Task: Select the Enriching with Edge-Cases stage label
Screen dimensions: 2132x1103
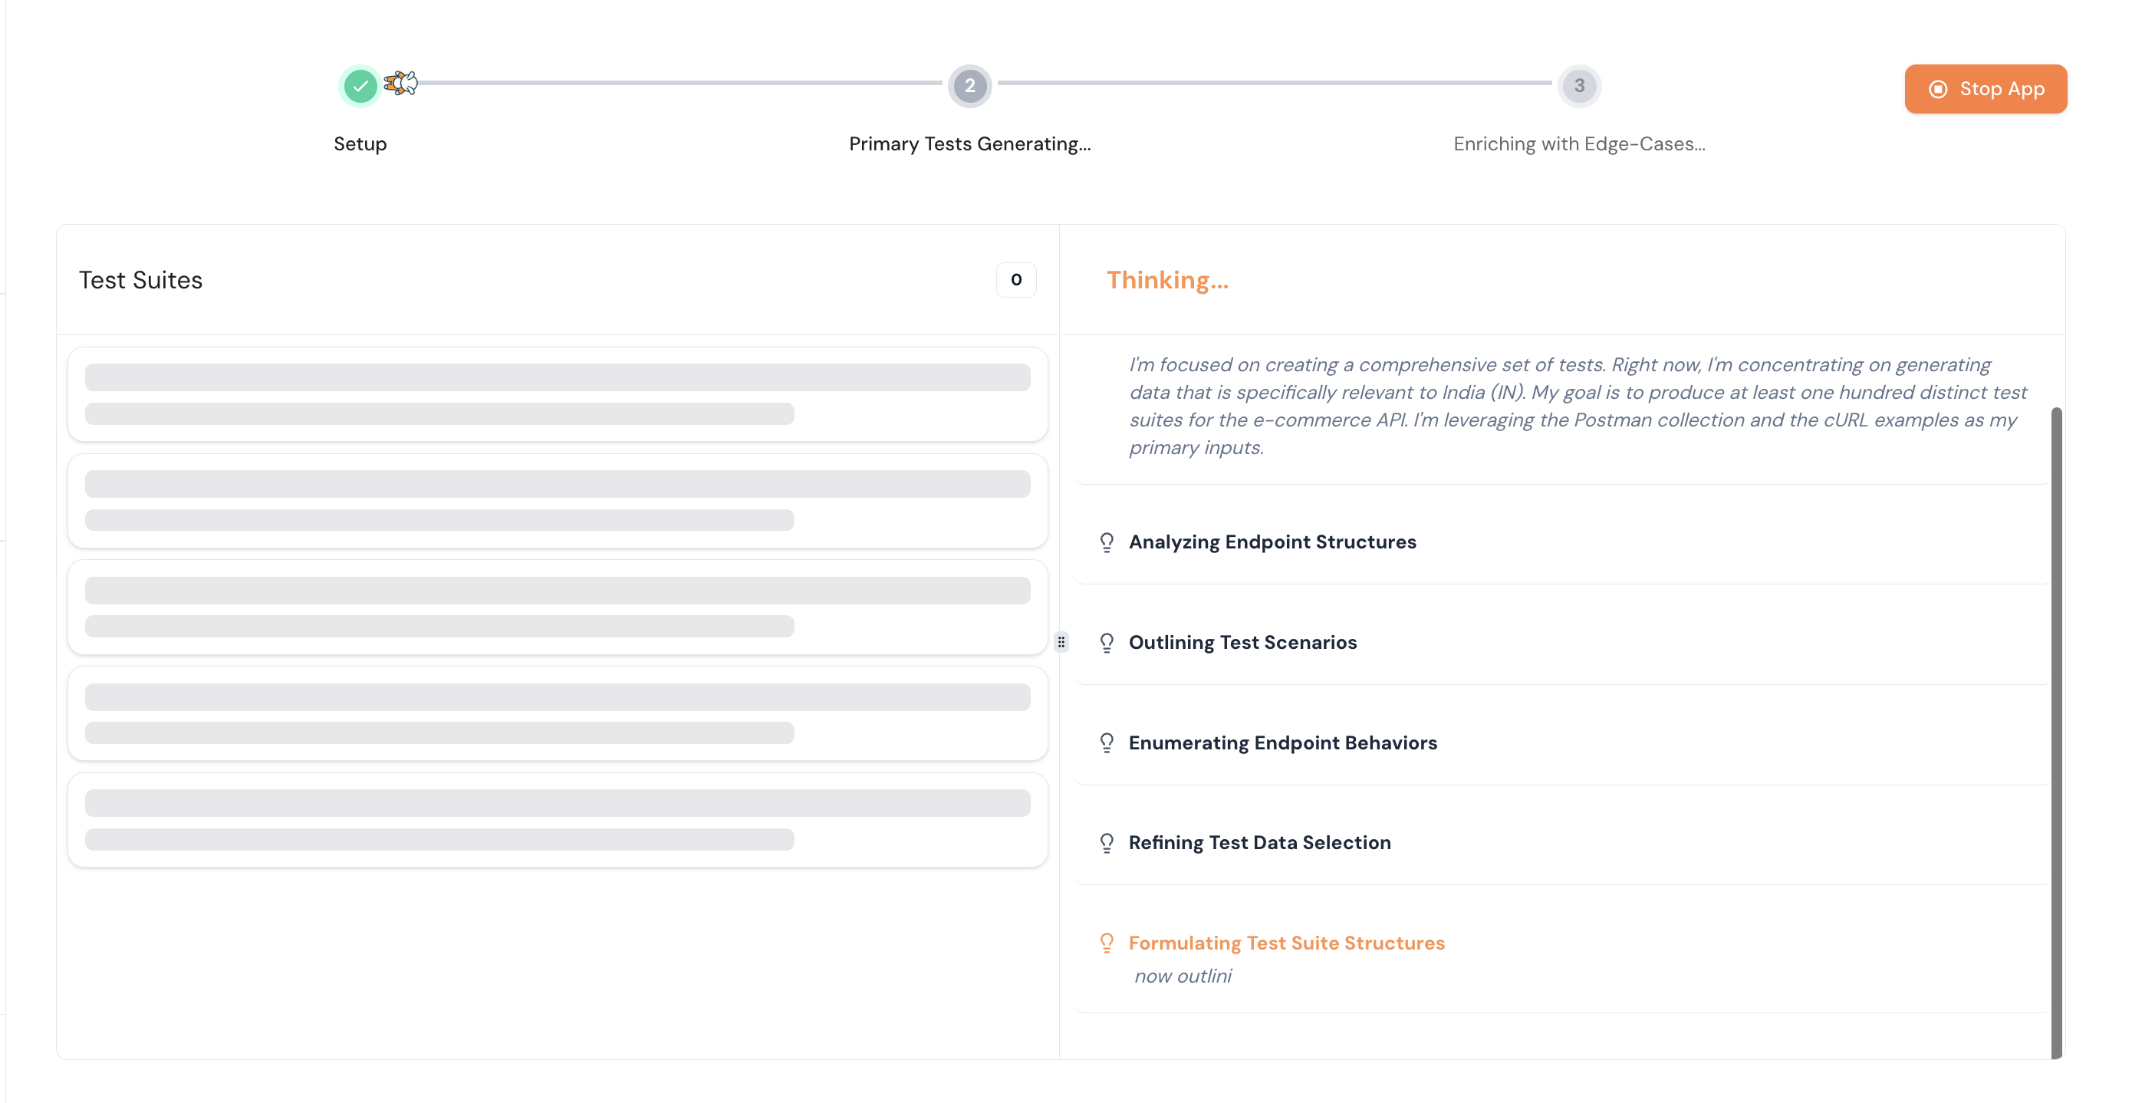Action: click(1578, 143)
